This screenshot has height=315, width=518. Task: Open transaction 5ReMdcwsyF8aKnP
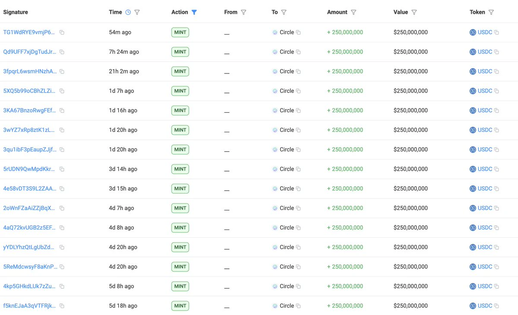click(x=29, y=267)
